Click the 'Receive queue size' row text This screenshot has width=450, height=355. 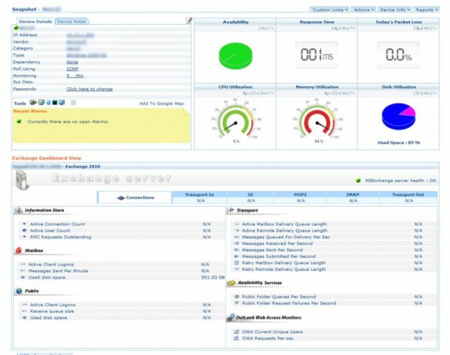[x=52, y=311]
